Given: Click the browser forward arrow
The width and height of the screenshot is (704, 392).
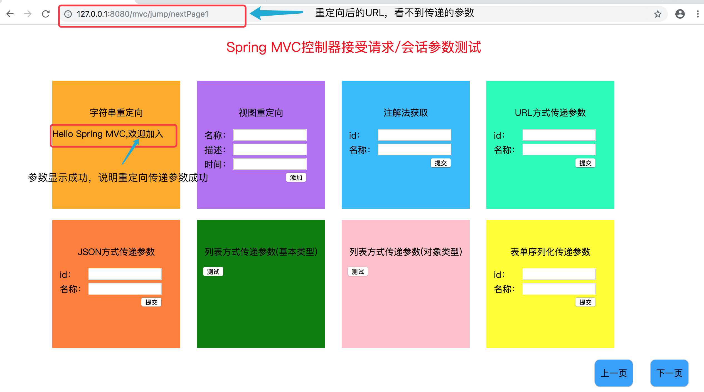Looking at the screenshot, I should pos(28,14).
